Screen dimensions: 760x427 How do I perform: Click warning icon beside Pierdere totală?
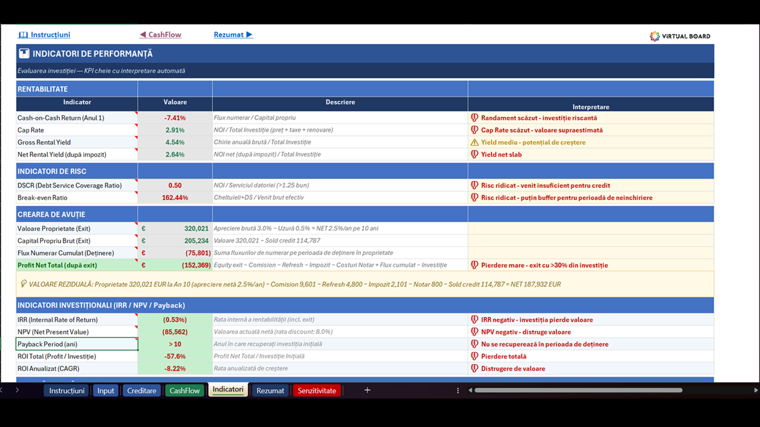click(x=474, y=356)
